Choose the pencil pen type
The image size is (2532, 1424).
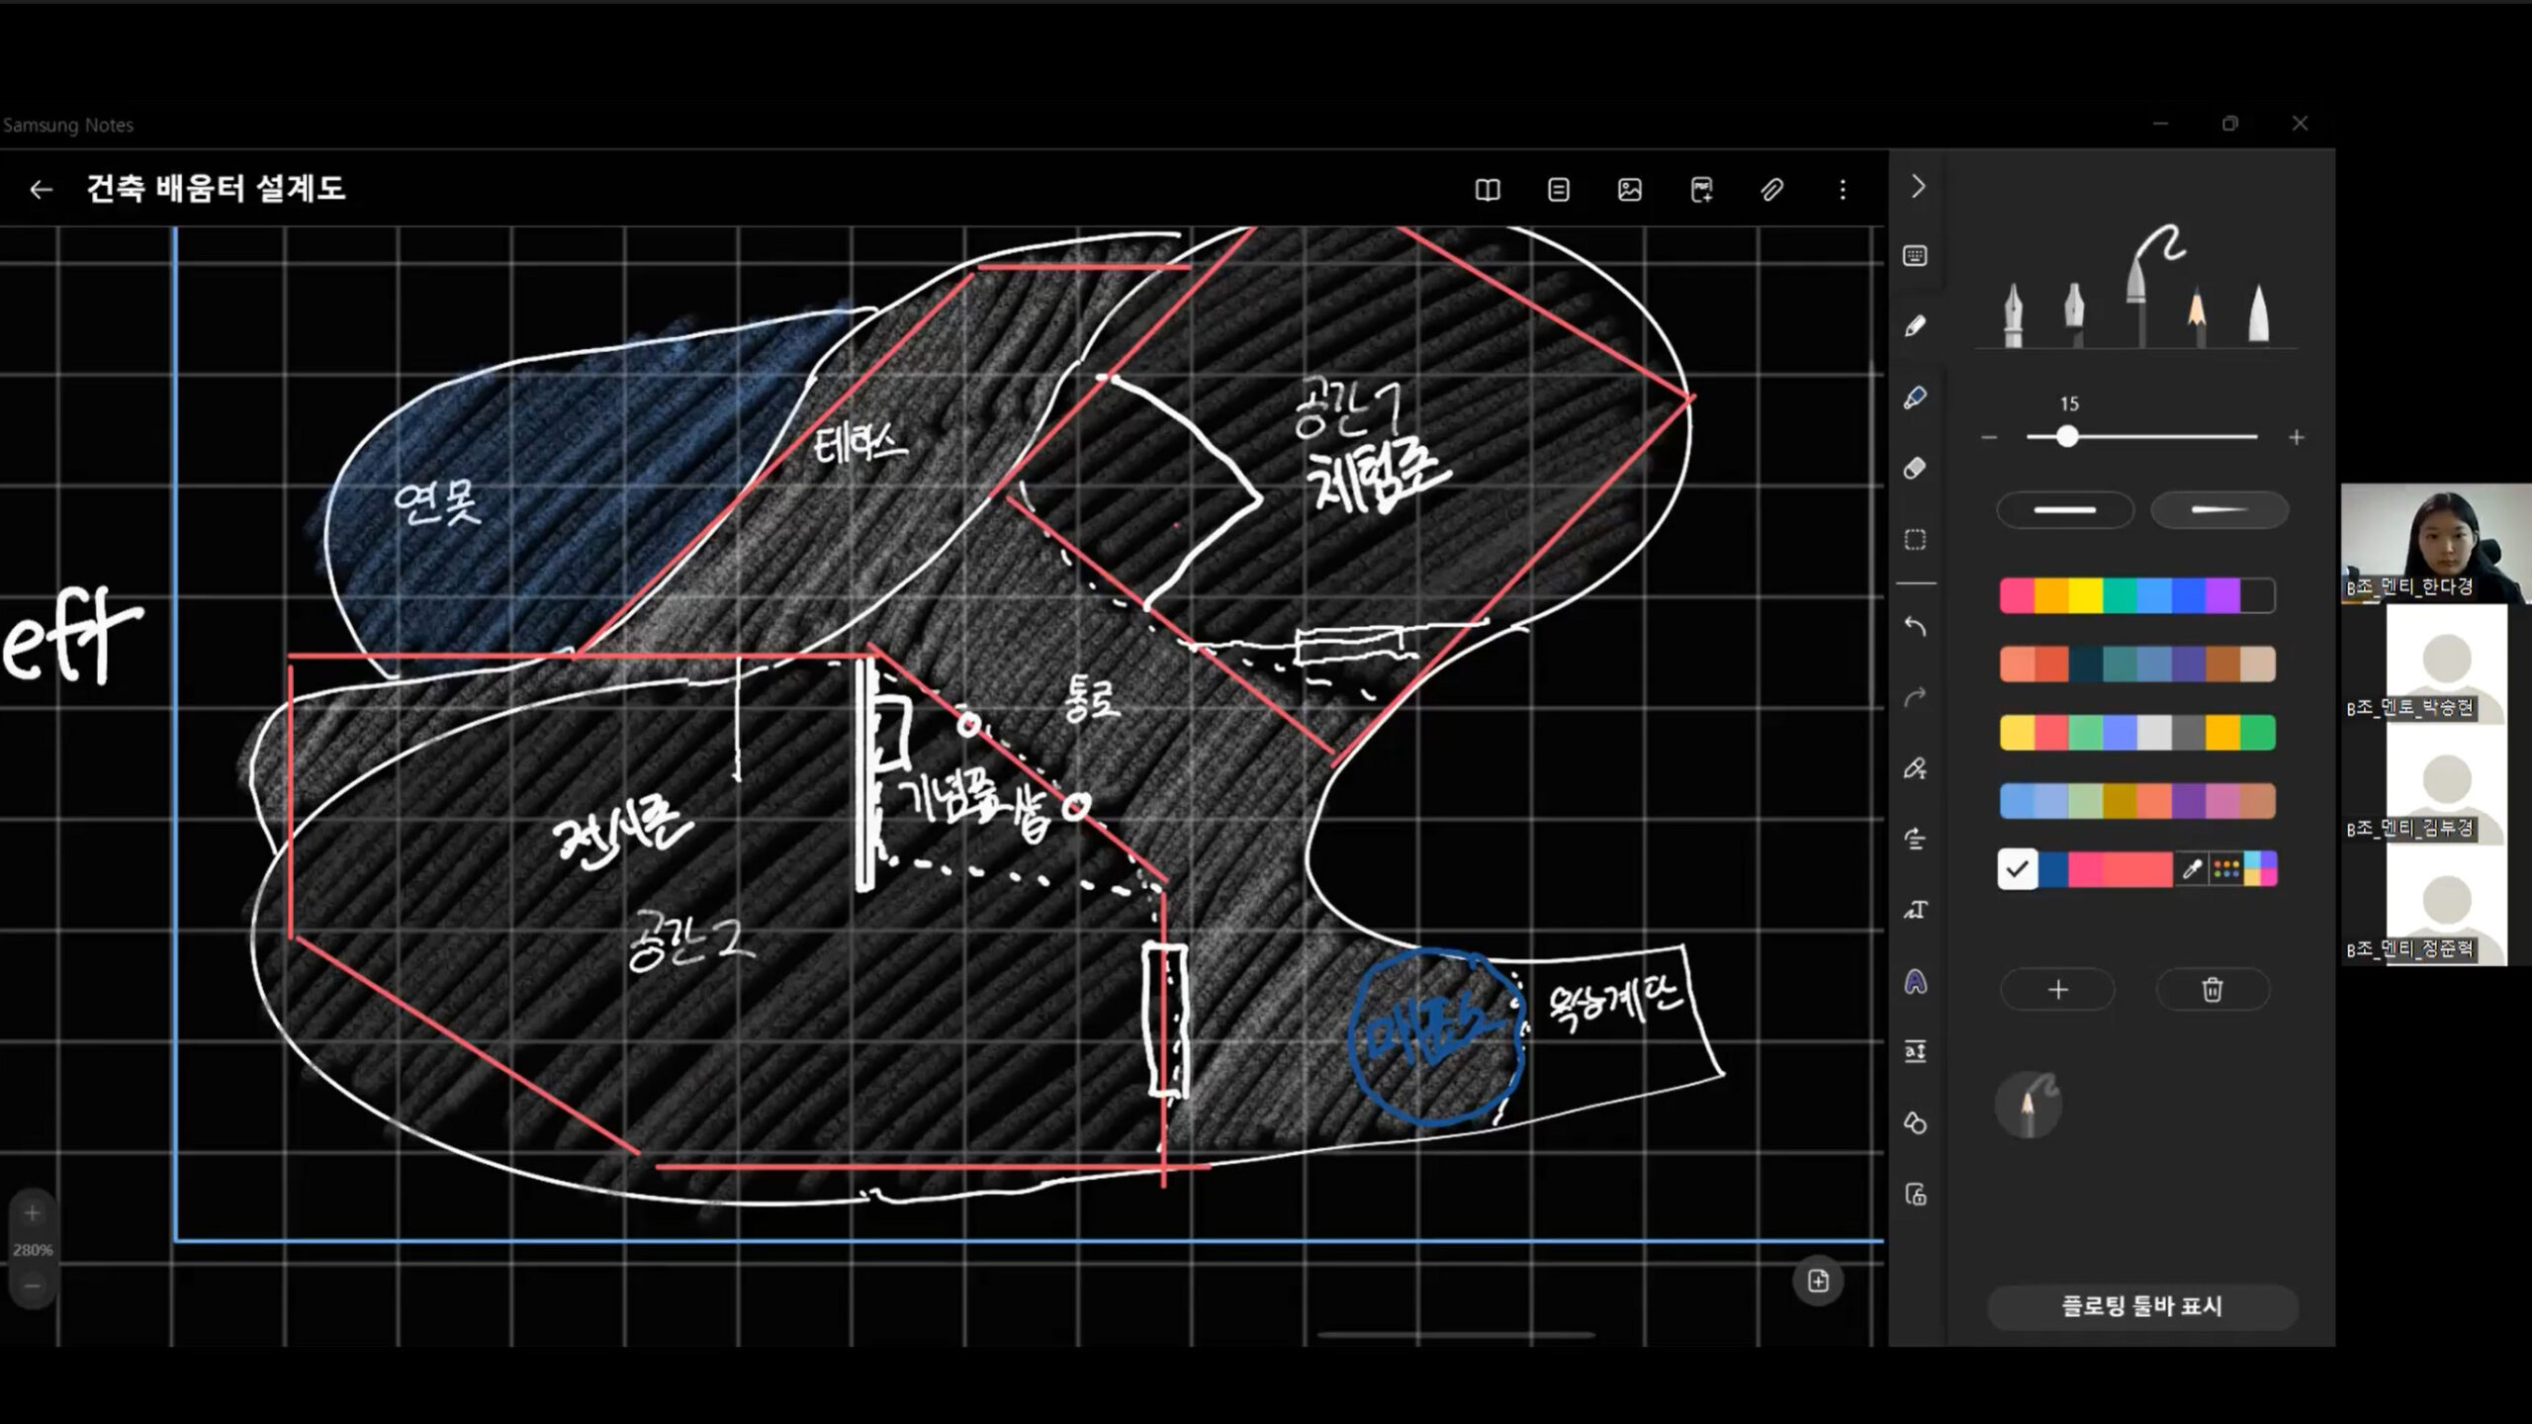click(2197, 314)
